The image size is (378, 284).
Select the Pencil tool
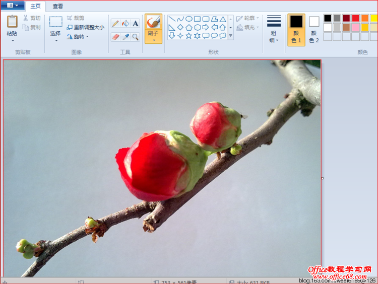pos(115,24)
